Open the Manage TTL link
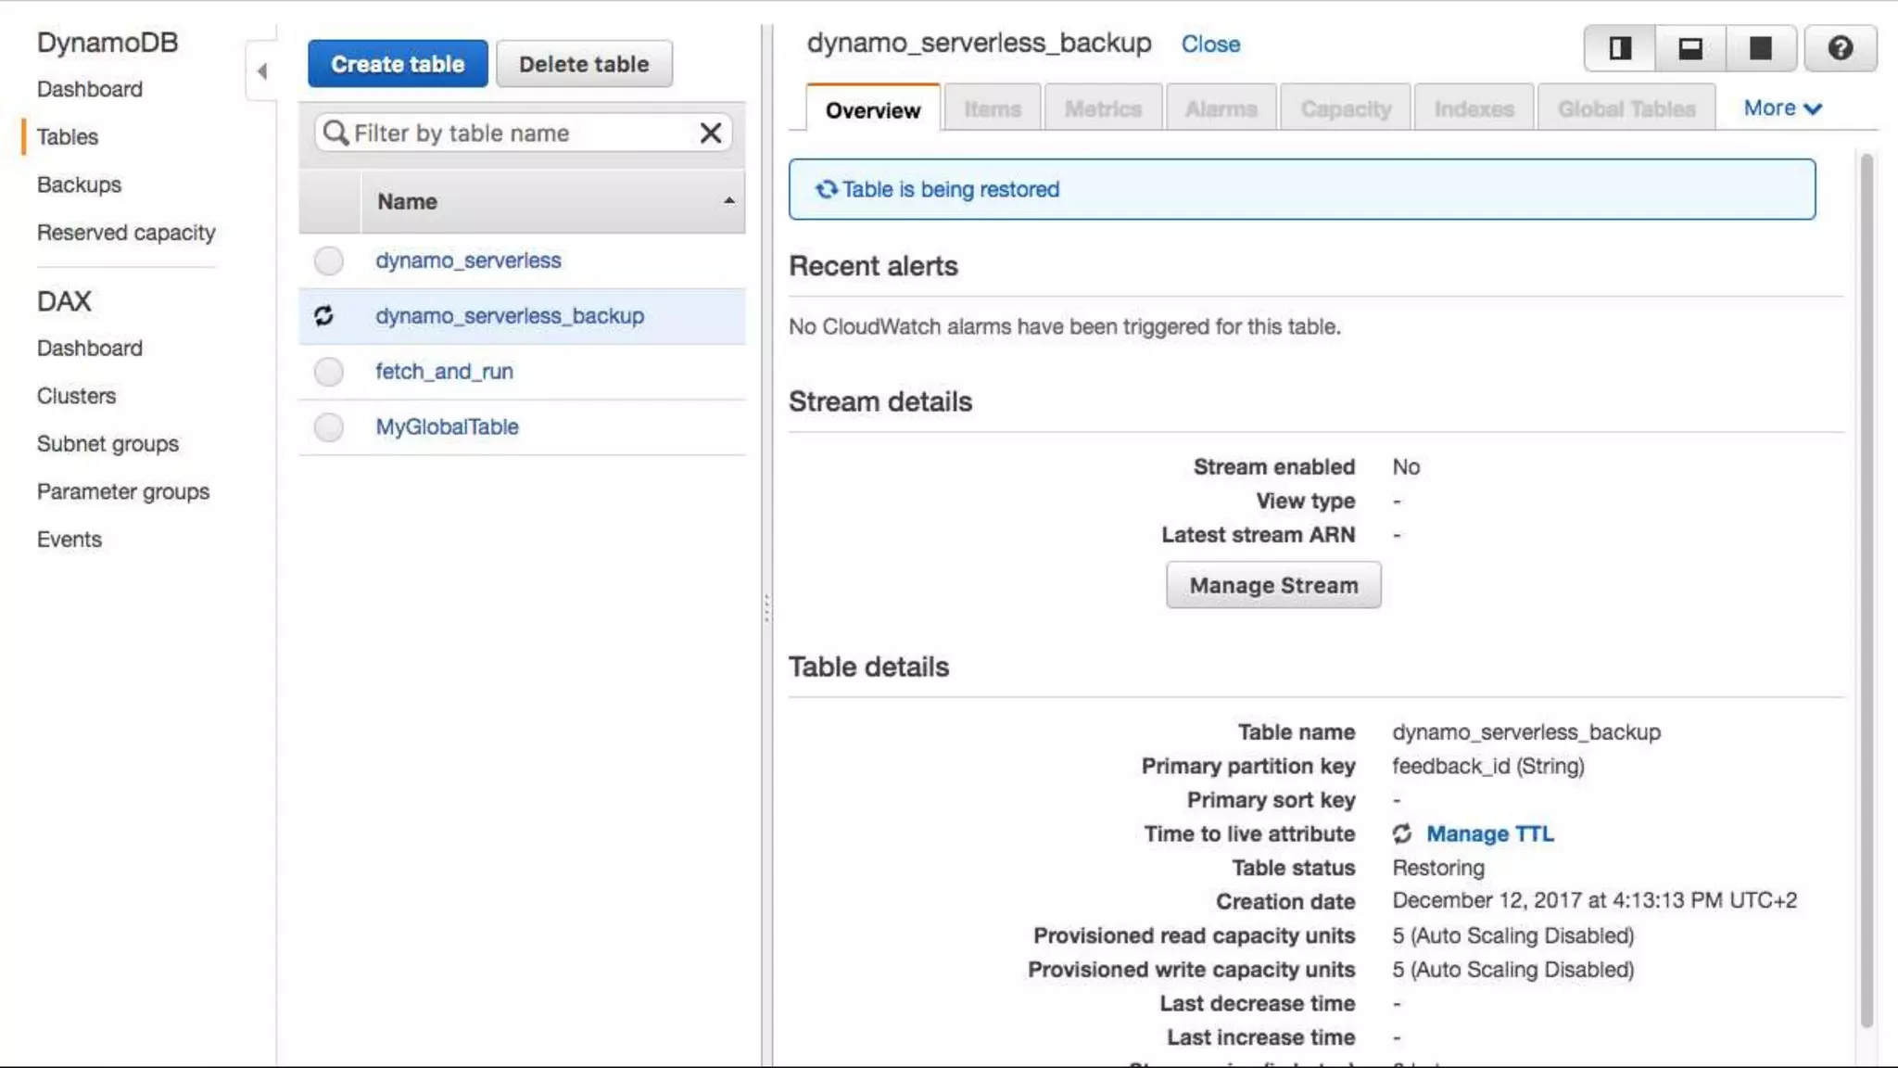Viewport: 1898px width, 1068px height. click(x=1489, y=833)
